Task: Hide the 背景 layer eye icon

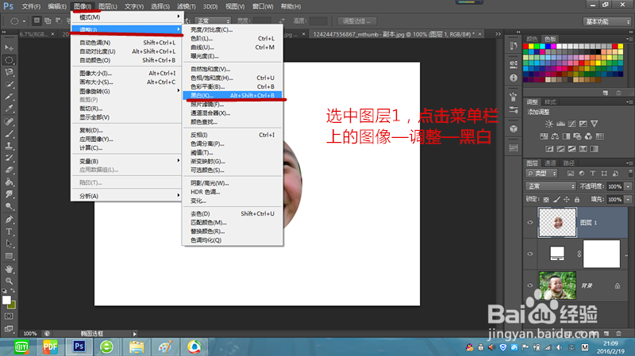Action: (x=530, y=285)
